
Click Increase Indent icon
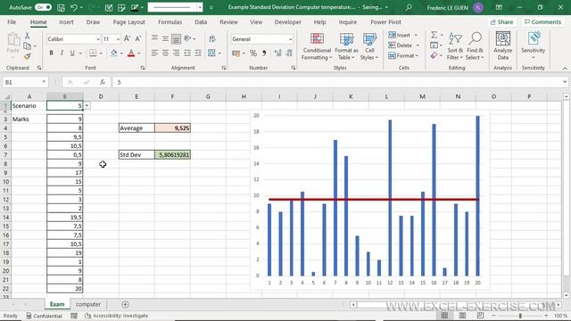pyautogui.click(x=198, y=53)
